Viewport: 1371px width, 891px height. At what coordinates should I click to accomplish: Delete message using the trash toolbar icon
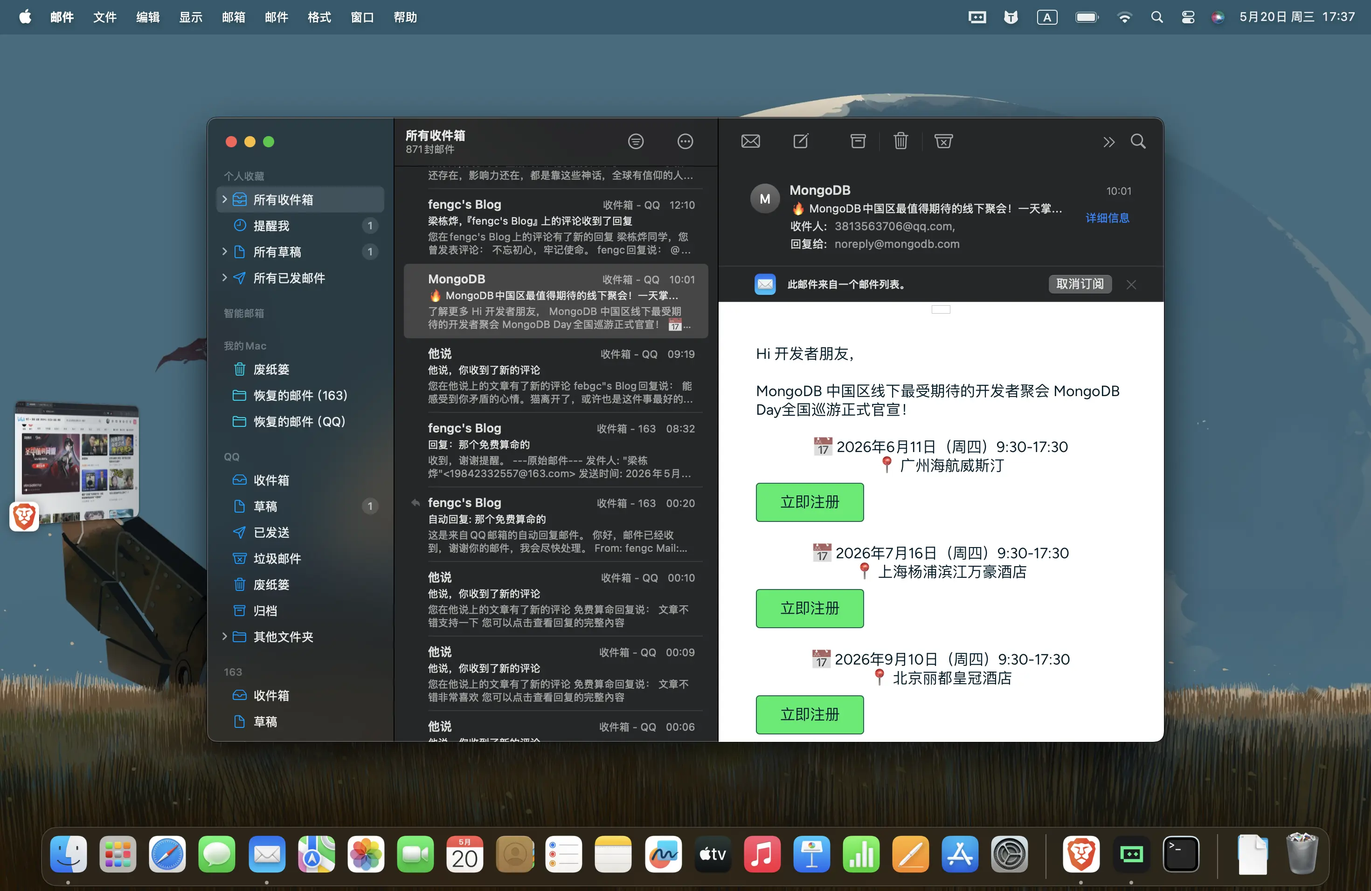[x=900, y=141]
